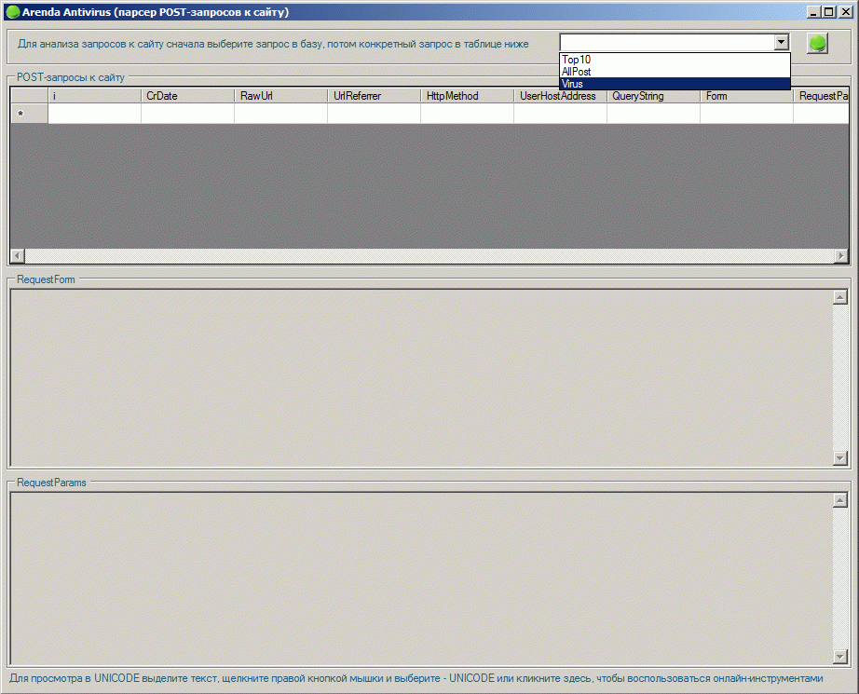The image size is (859, 694).
Task: Click the UNICODE online tools hint link
Action: (x=416, y=679)
